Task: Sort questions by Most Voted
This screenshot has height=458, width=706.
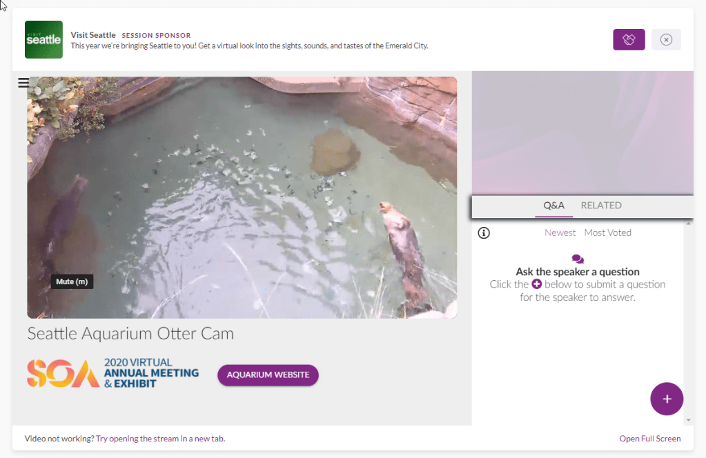Action: click(607, 232)
